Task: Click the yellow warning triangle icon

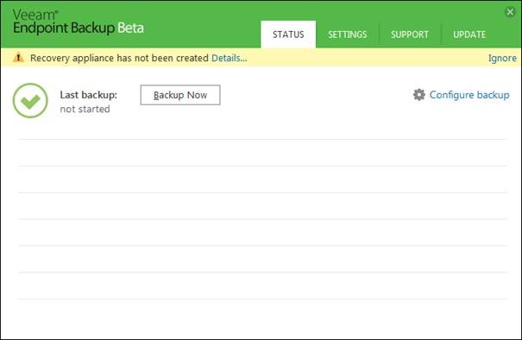Action: tap(18, 58)
